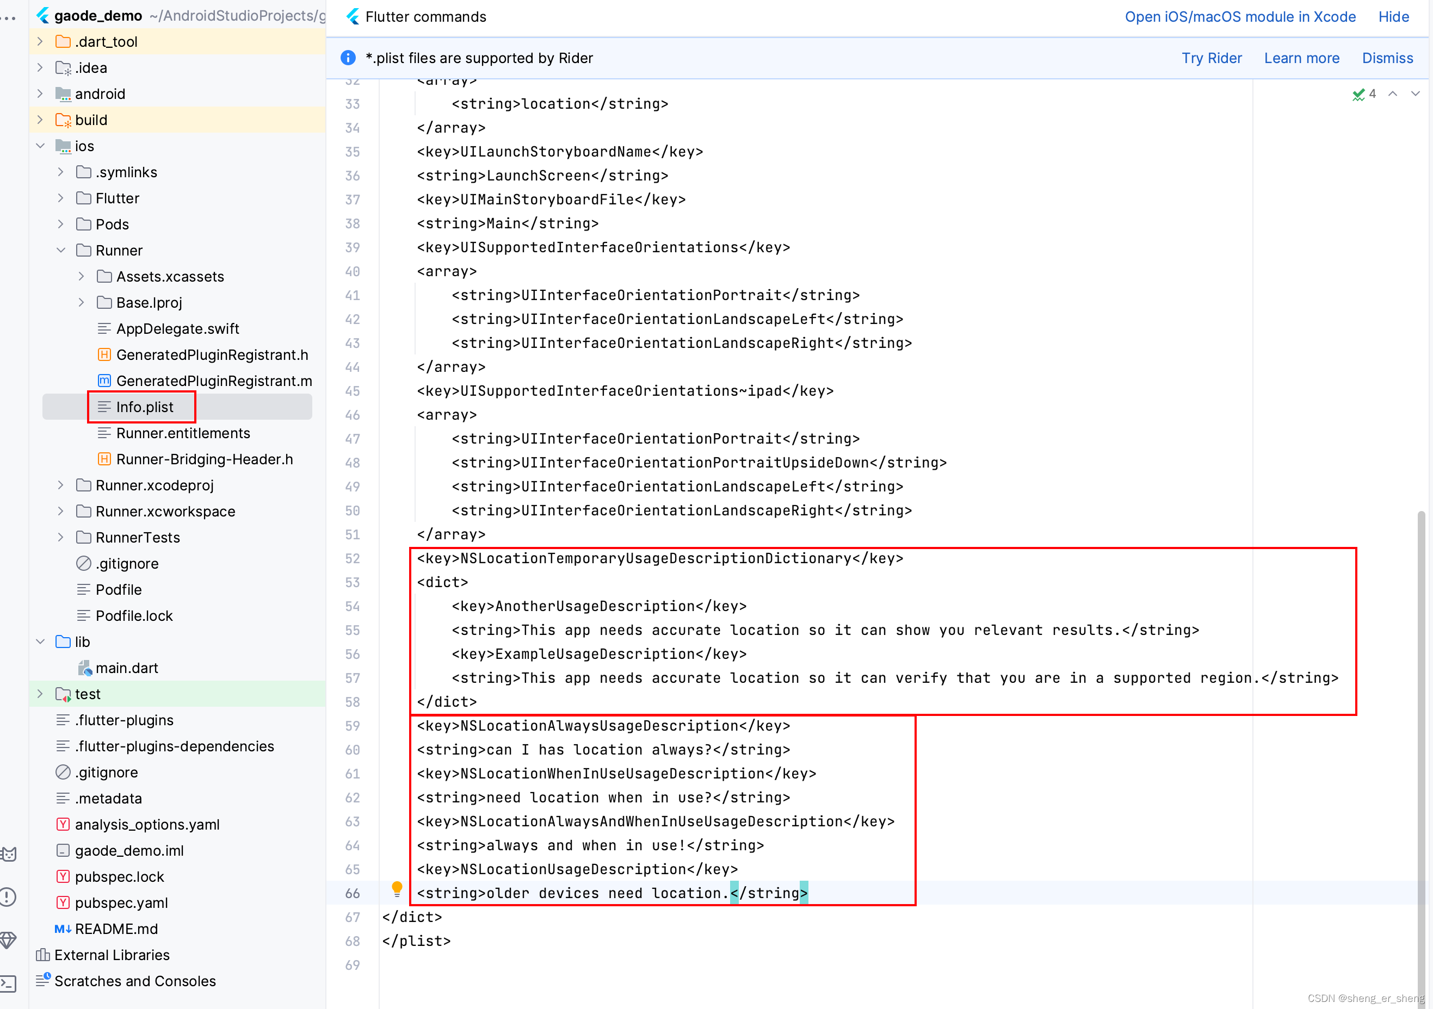Expand the Base.lproj folder
Screen dimensions: 1433x1009
pyautogui.click(x=81, y=302)
